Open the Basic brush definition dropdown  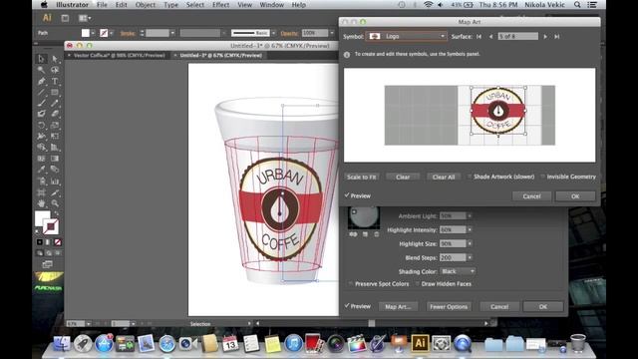[273, 33]
